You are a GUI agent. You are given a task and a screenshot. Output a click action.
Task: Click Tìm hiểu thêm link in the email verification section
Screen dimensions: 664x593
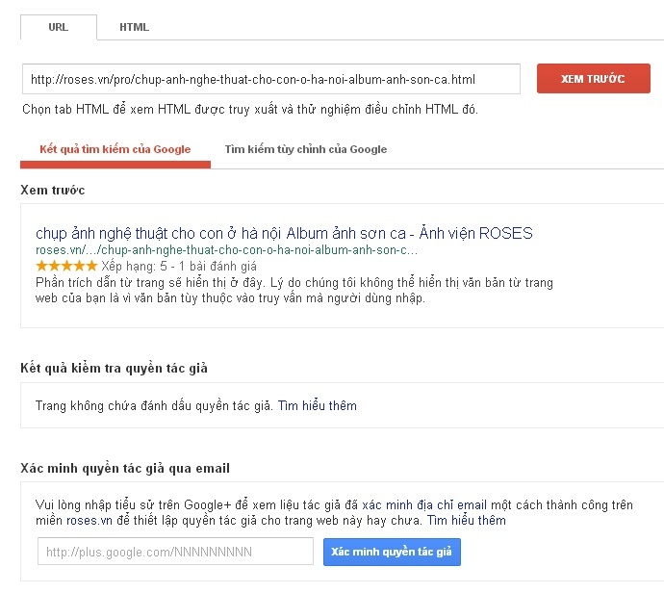pyautogui.click(x=466, y=520)
